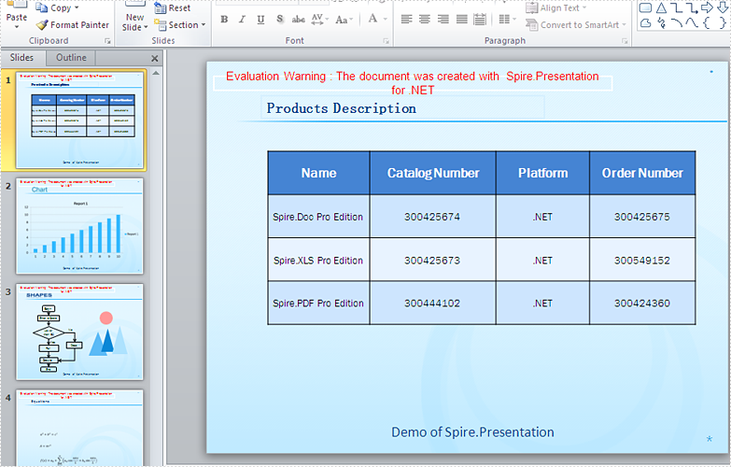Click the Copy button icon
Screen dimensions: 731x467
(41, 7)
